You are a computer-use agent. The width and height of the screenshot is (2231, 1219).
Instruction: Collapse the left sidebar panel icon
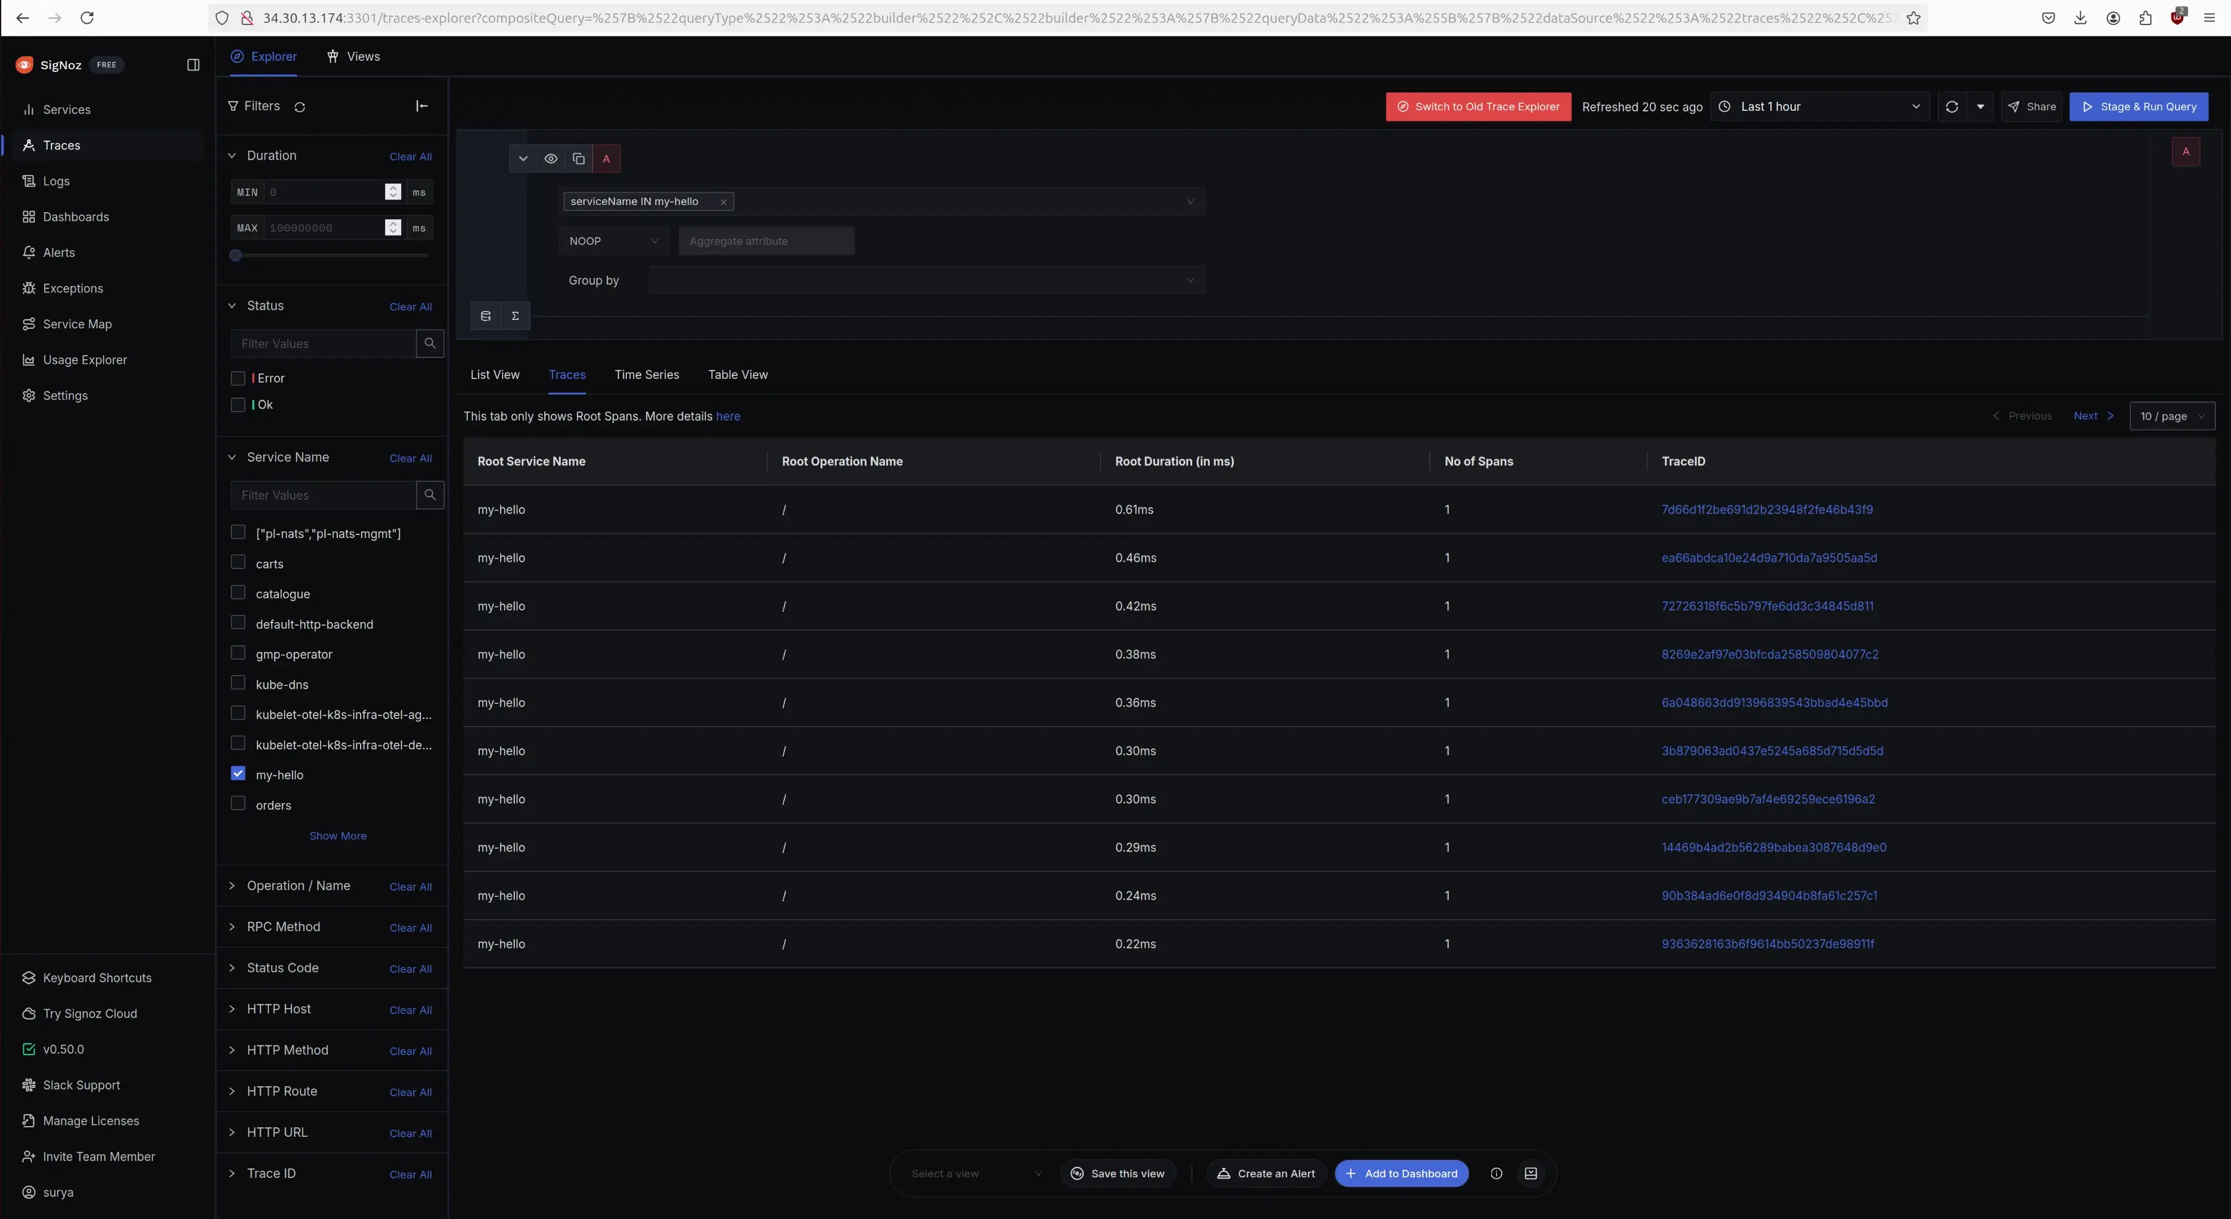point(193,65)
